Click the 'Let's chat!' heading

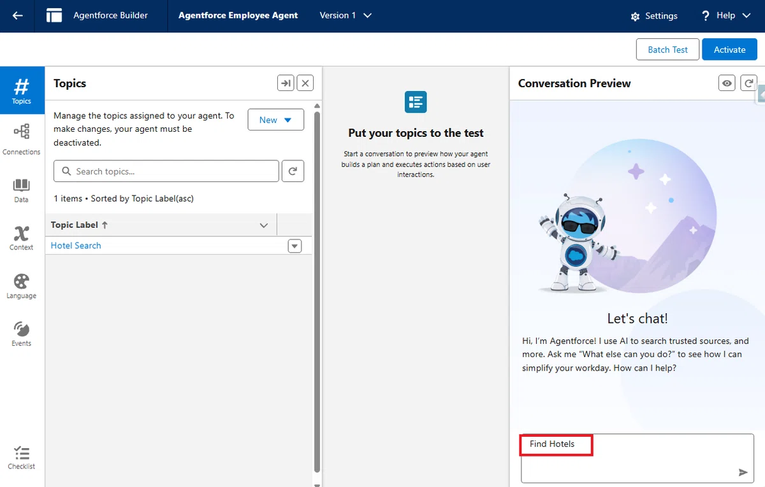637,319
